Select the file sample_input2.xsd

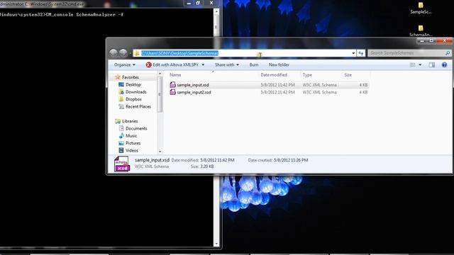pos(194,92)
